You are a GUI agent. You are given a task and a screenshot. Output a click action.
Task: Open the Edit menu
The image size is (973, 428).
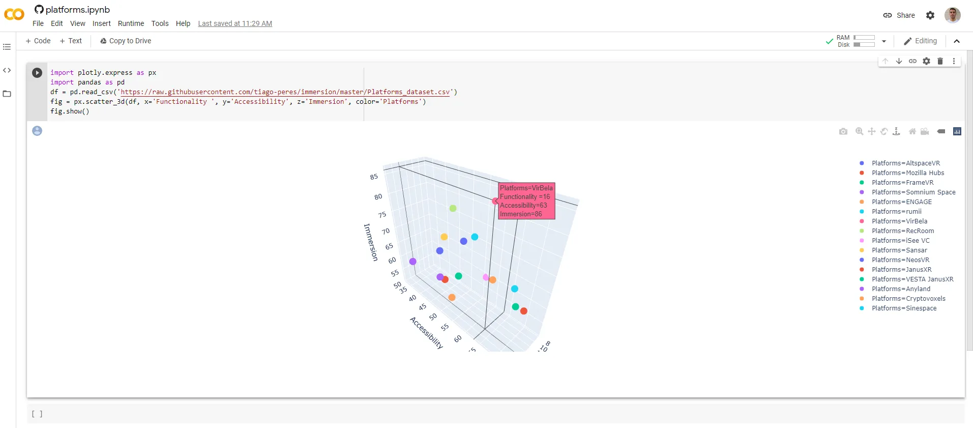pos(57,23)
